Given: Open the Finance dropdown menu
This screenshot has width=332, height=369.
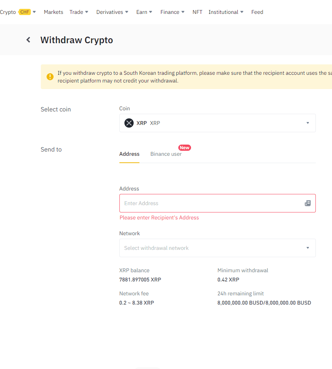Looking at the screenshot, I should tap(173, 12).
